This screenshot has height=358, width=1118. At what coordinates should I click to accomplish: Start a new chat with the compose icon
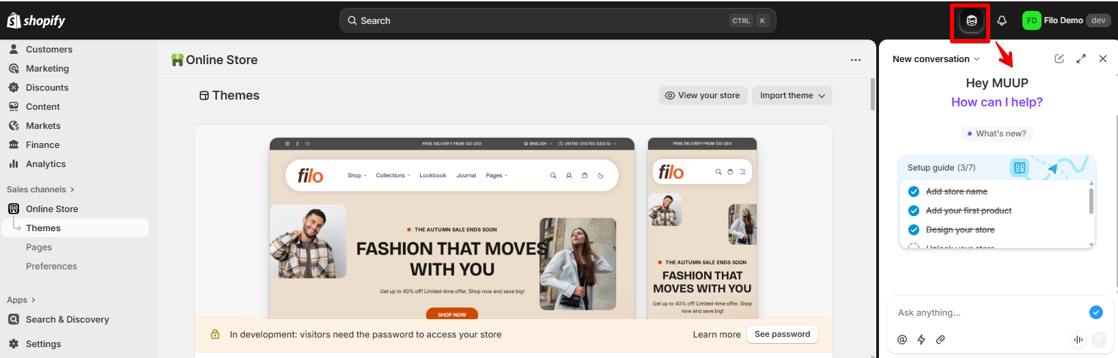tap(1059, 59)
